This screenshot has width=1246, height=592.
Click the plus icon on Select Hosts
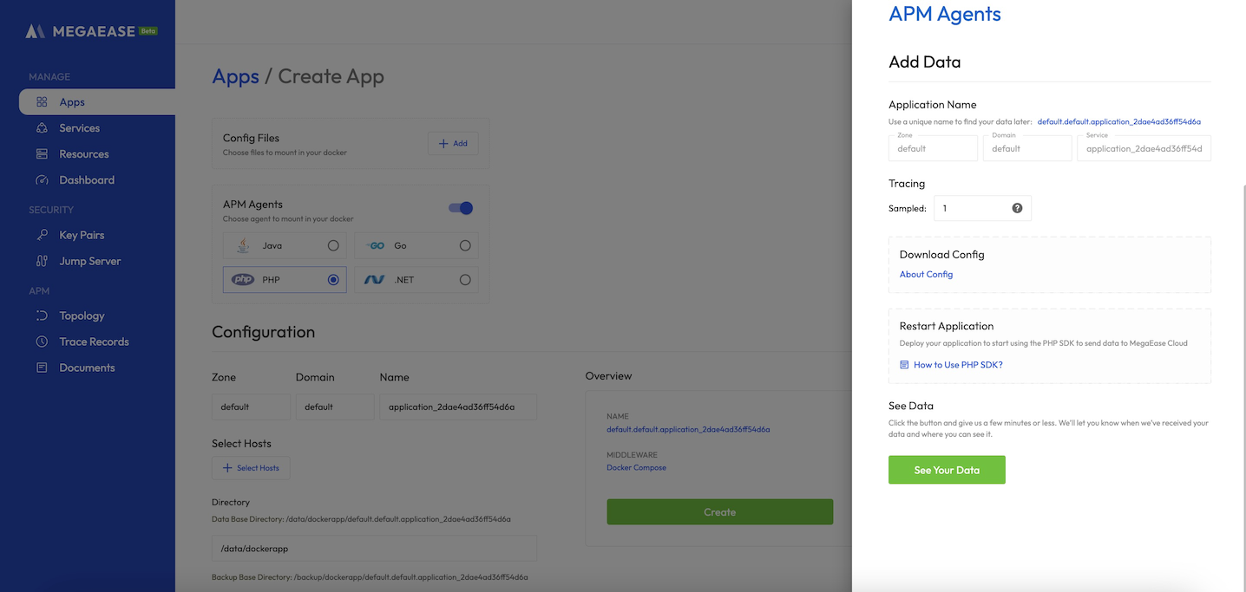tap(227, 468)
